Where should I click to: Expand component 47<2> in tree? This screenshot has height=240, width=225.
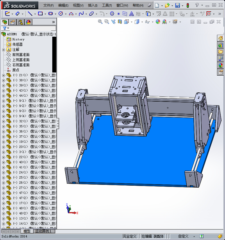[x=3, y=198]
